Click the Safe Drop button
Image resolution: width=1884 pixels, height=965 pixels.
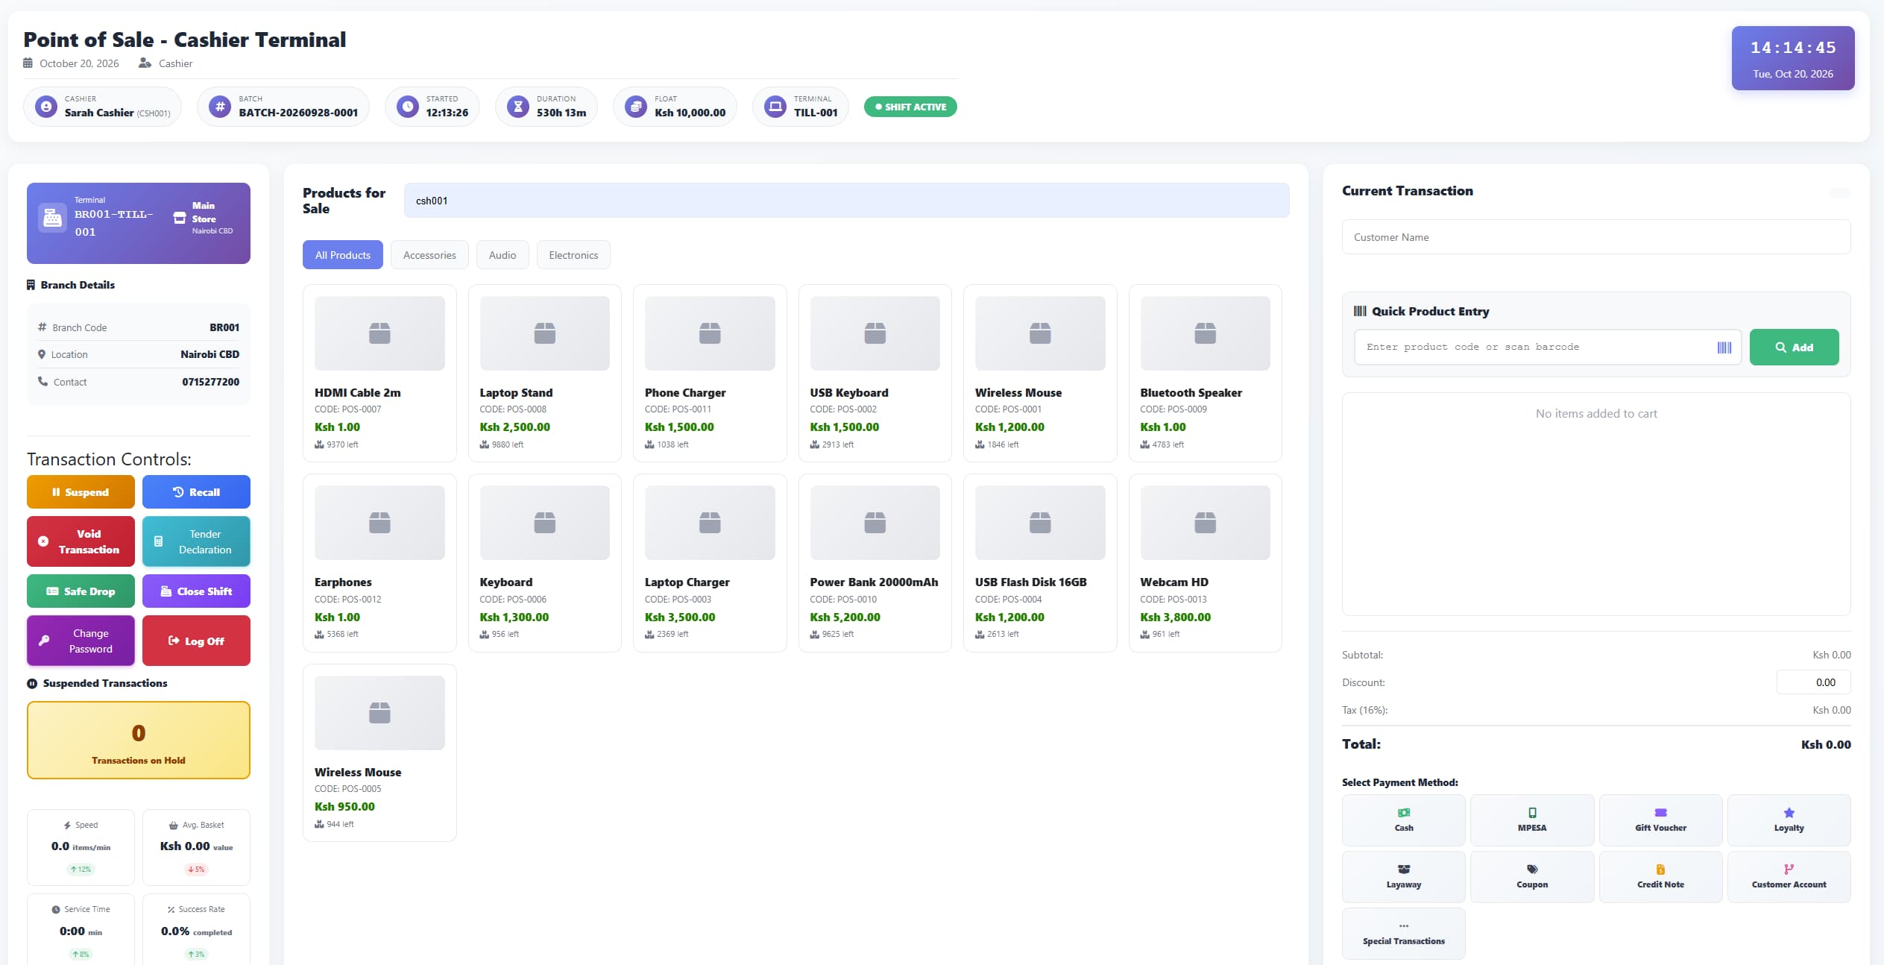81,591
